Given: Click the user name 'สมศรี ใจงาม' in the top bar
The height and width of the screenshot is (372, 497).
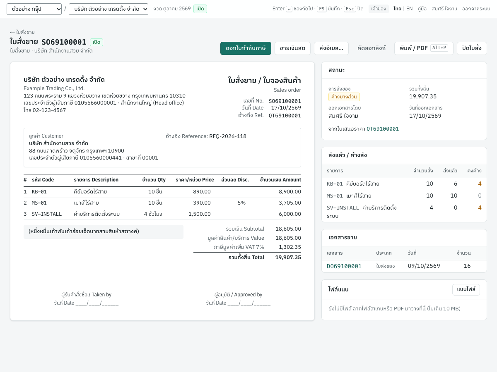Looking at the screenshot, I should [x=444, y=9].
